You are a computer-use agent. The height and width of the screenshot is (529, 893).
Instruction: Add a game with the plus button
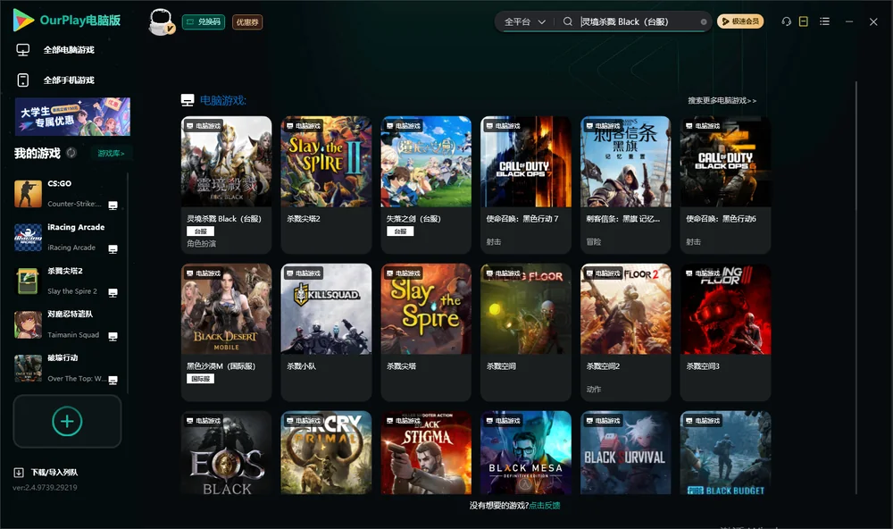[x=67, y=421]
